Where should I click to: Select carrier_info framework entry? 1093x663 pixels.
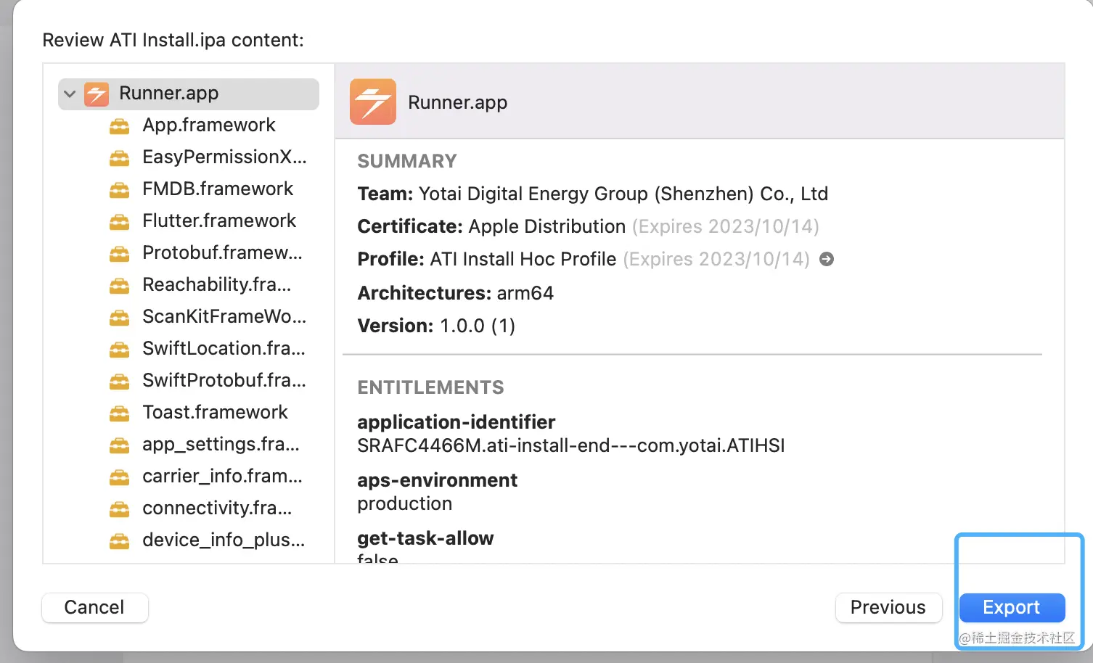click(222, 477)
